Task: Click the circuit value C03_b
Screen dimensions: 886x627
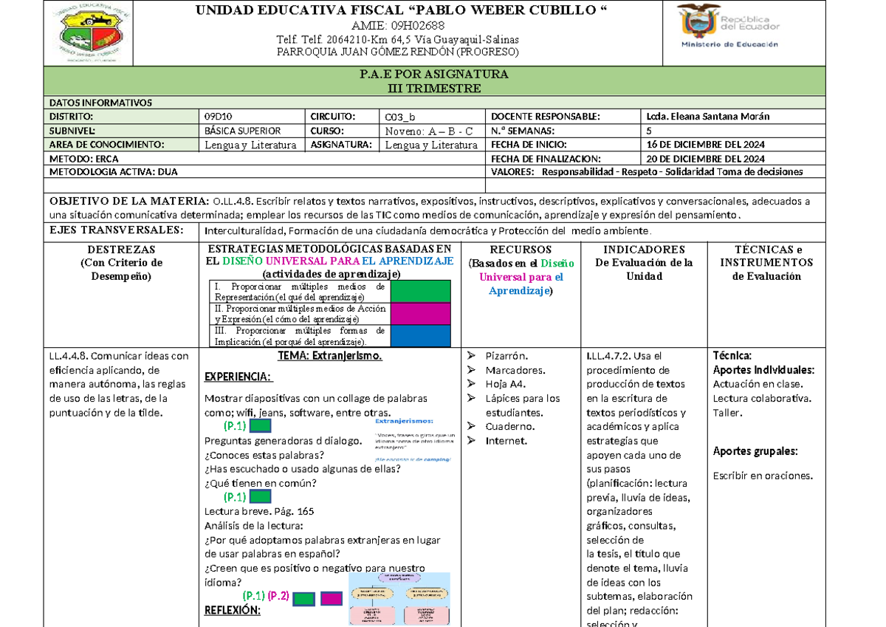Action: click(x=400, y=117)
